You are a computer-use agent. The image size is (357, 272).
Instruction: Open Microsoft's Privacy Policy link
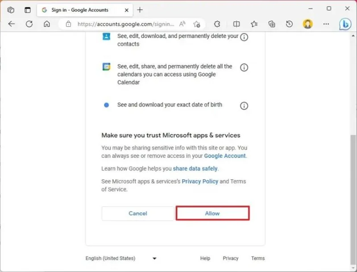[x=200, y=181]
